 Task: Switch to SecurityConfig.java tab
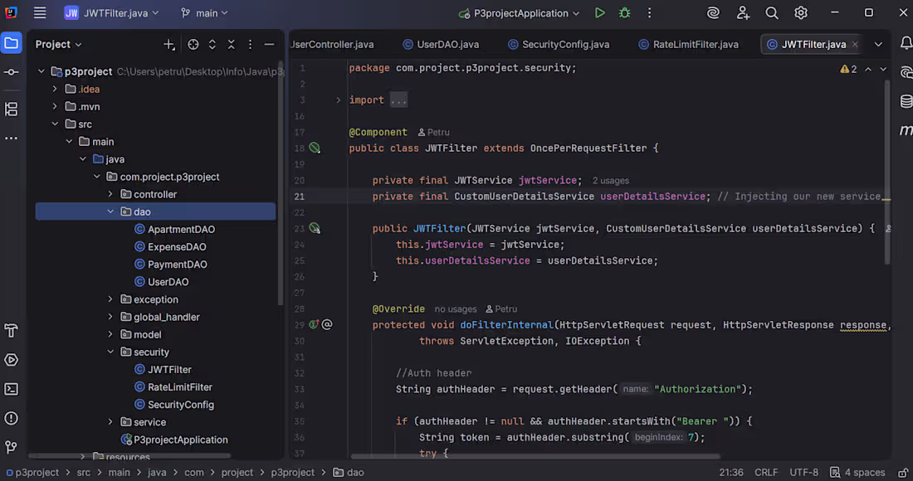click(559, 44)
